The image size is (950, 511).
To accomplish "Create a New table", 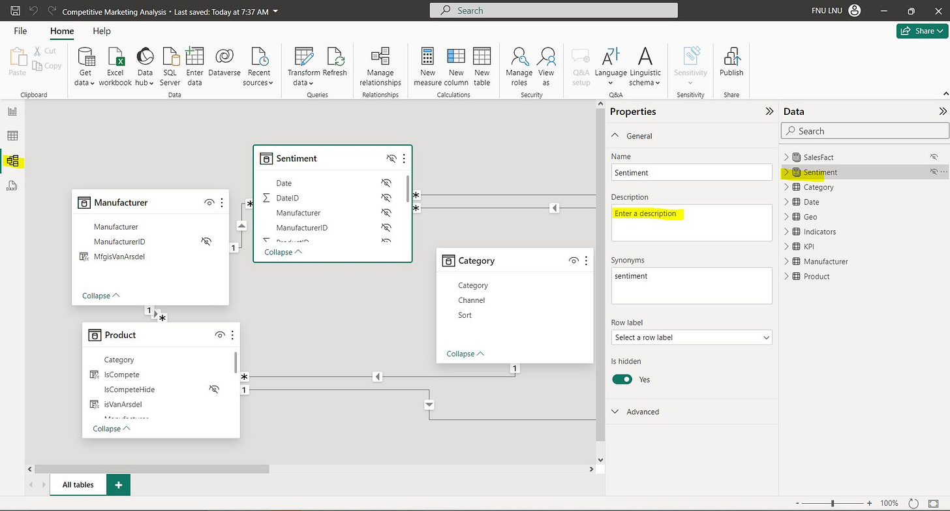I will point(482,67).
